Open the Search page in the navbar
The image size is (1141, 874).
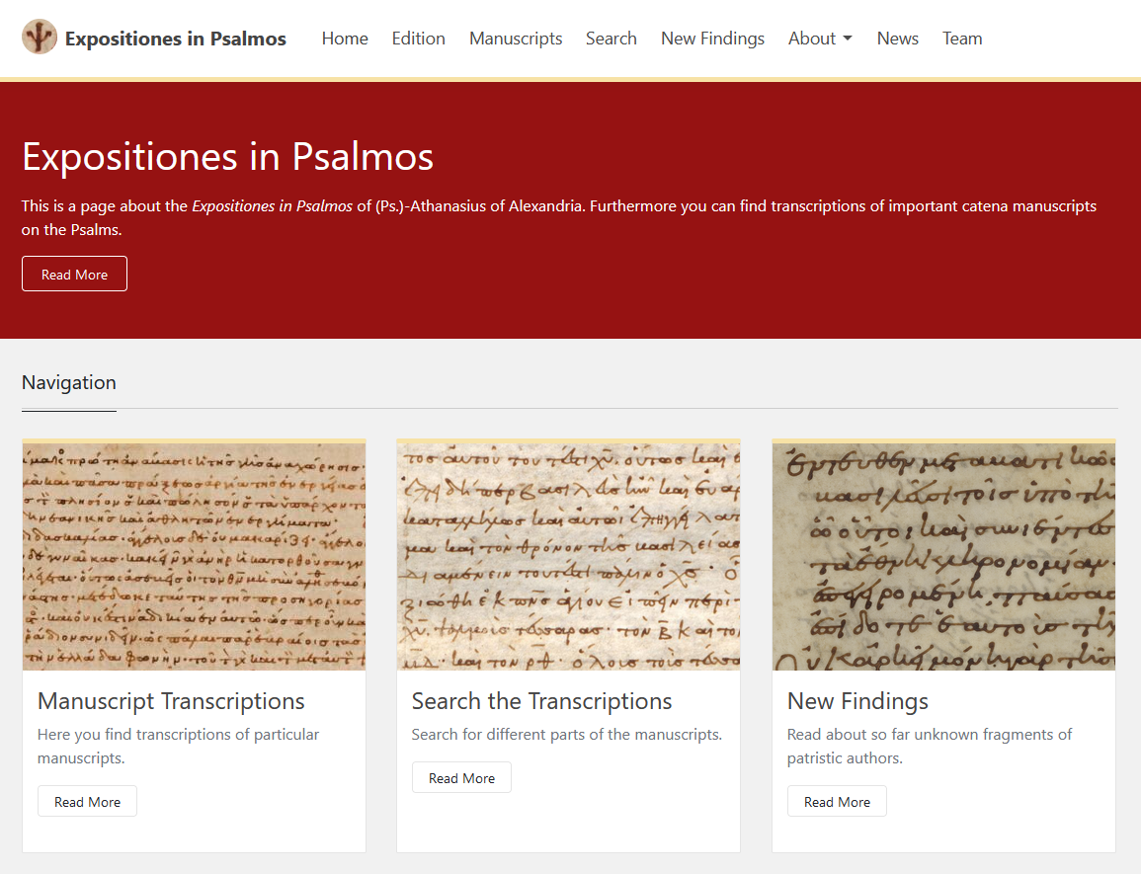(x=611, y=39)
